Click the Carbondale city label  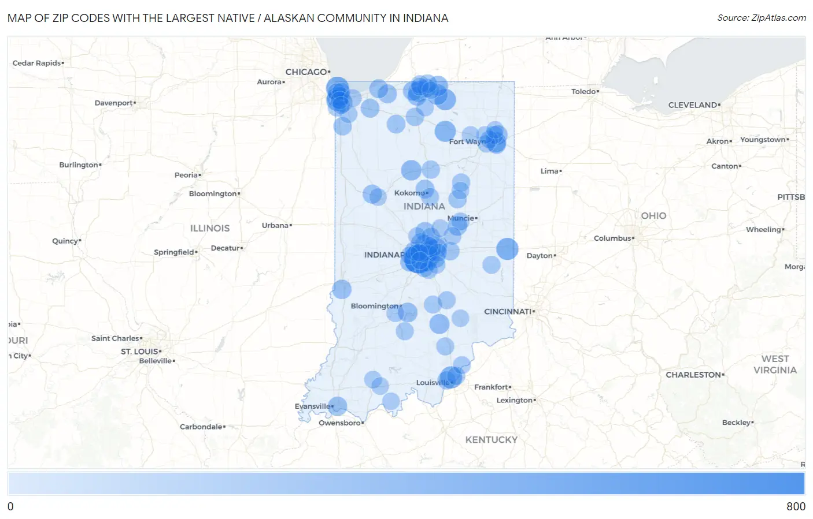point(201,427)
